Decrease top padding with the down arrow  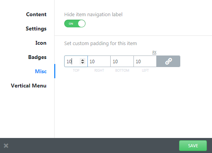83,63
